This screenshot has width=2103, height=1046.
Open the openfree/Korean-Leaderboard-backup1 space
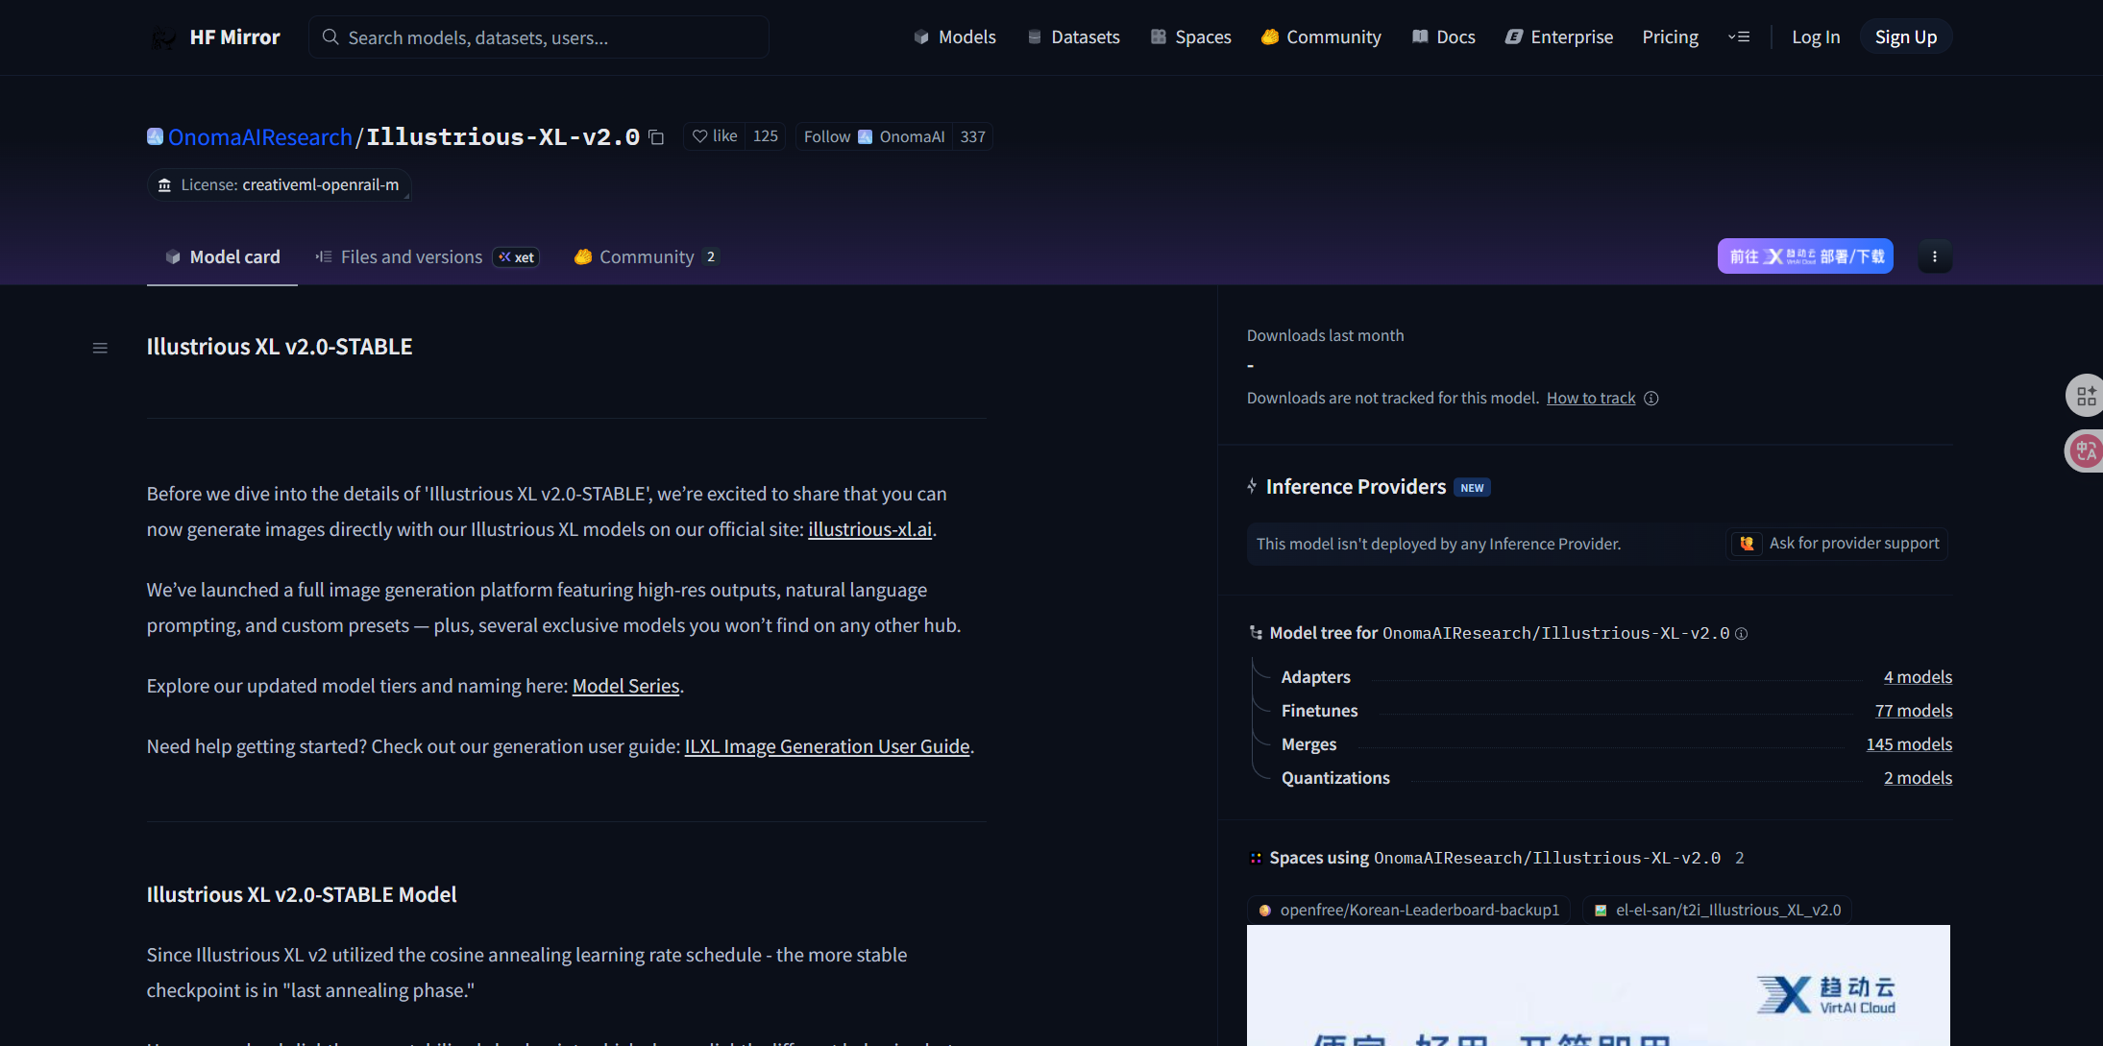click(1408, 910)
